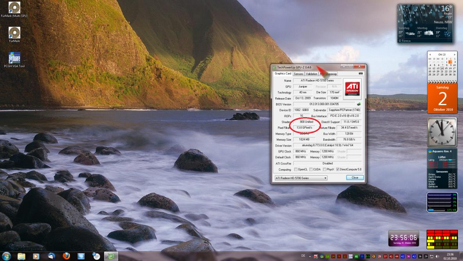Click the GPU-Z title bar text
Screen dimensions: 463x261
coord(294,67)
